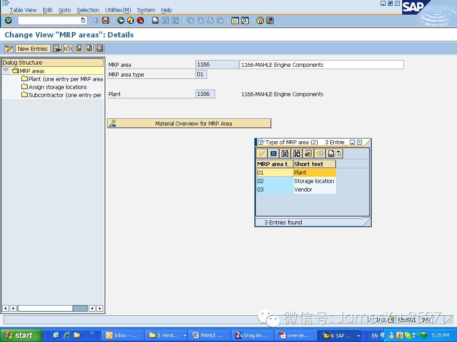Select 'Subcontractor (one entry per' folder
Viewport: 457px width, 342px height.
pyautogui.click(x=62, y=95)
